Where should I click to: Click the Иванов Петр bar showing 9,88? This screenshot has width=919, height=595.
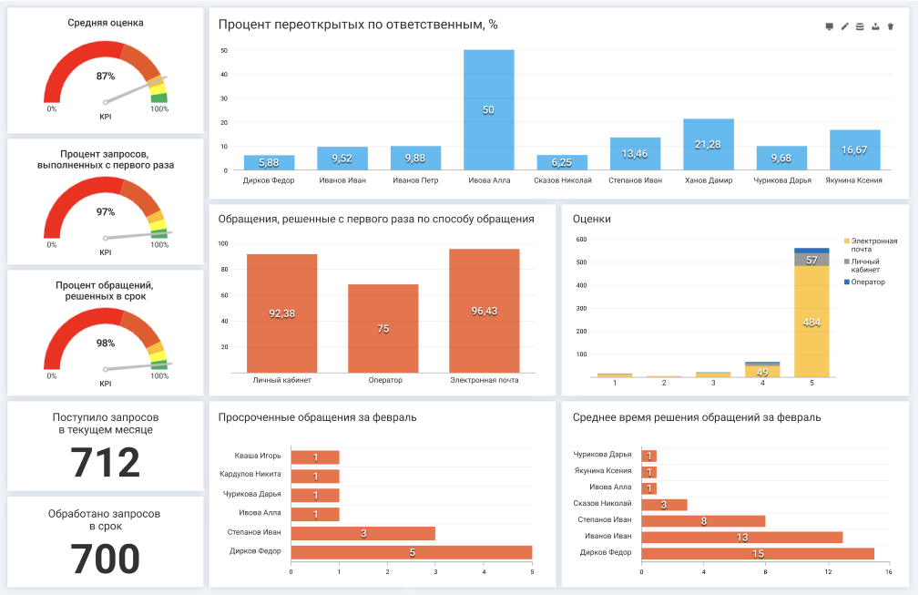coord(415,159)
